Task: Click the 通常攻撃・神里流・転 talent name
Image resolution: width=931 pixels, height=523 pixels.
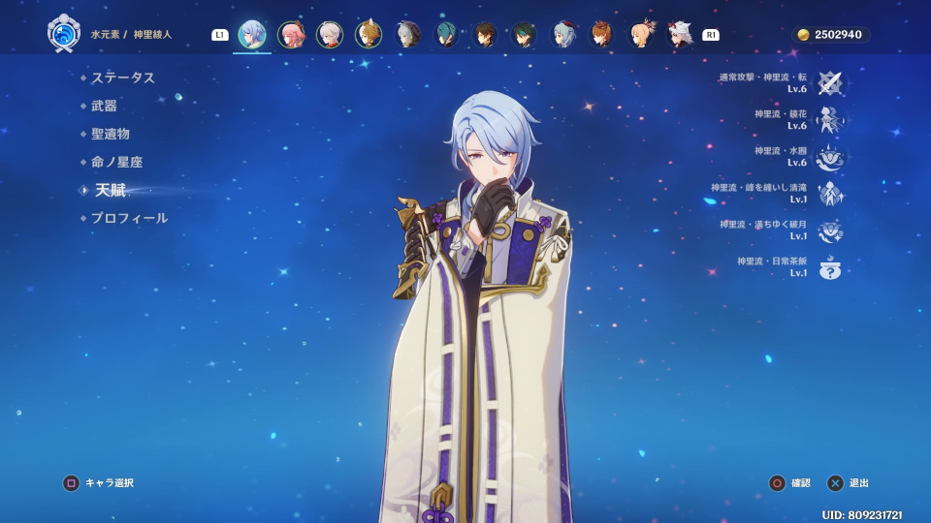Action: coord(763,77)
